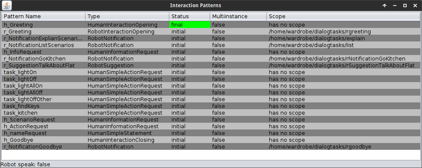Viewport: 422px width, 168px height.
Task: Select the r_NotificationListScenarios row
Action: [211, 45]
